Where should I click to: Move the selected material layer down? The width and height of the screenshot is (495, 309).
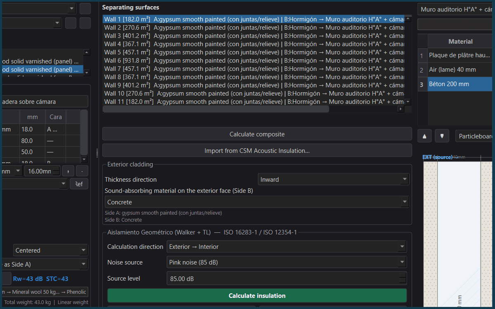pyautogui.click(x=442, y=136)
